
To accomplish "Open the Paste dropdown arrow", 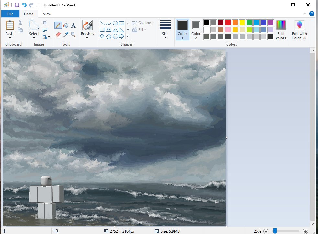I will click(10, 38).
